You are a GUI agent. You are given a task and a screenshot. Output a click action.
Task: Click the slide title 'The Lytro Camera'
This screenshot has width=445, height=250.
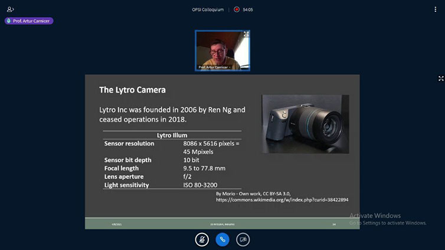(x=132, y=90)
